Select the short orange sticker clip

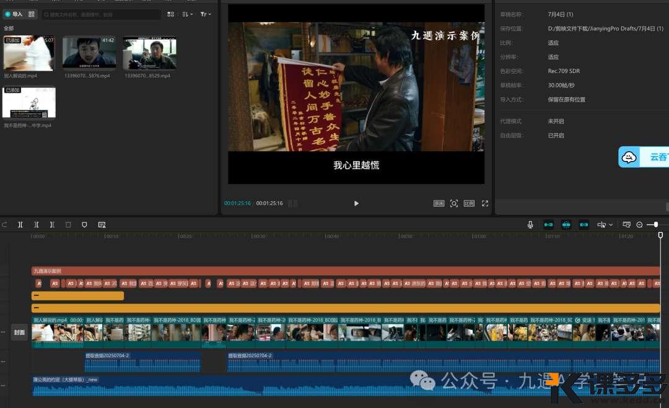77,295
